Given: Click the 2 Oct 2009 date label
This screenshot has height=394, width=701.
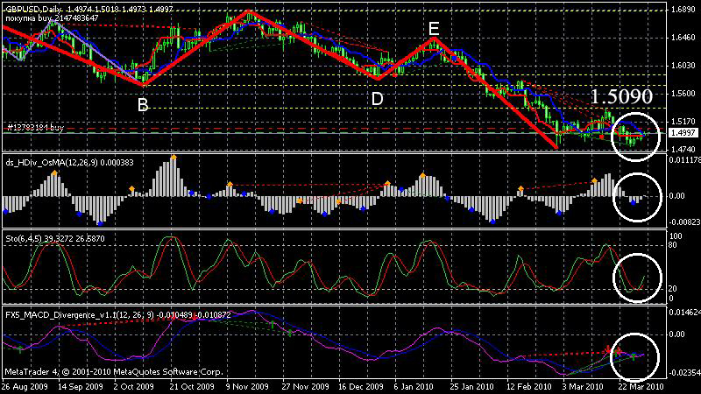Looking at the screenshot, I should click(x=136, y=386).
